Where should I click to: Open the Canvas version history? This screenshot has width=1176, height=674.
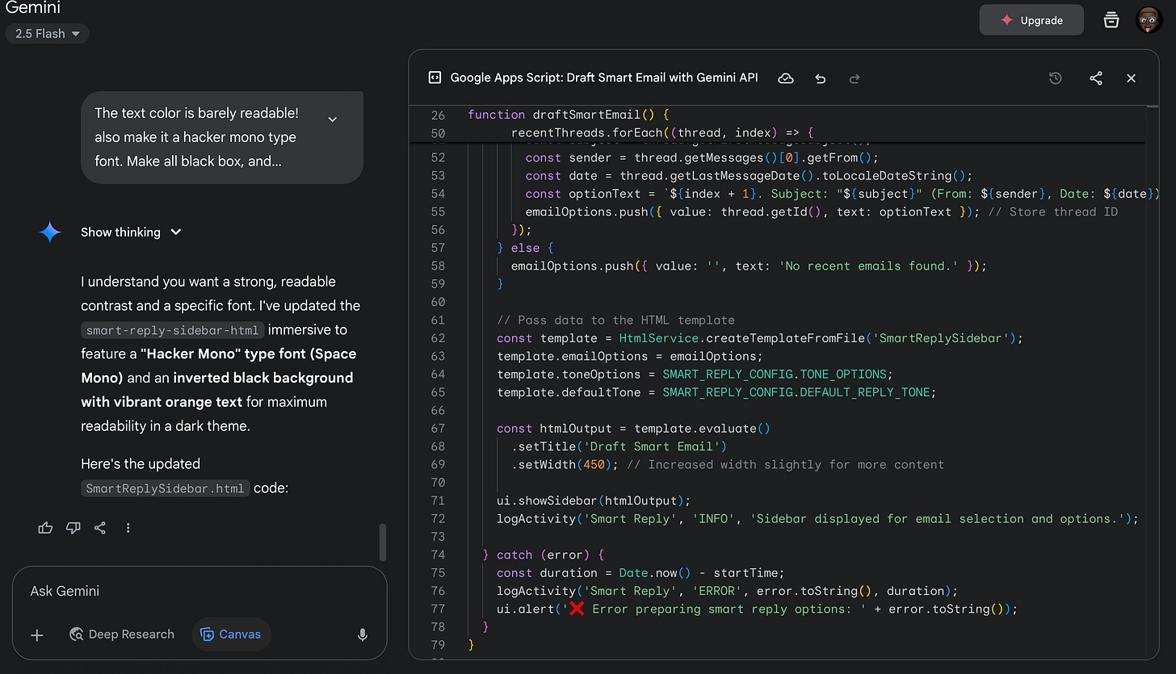pos(1056,78)
